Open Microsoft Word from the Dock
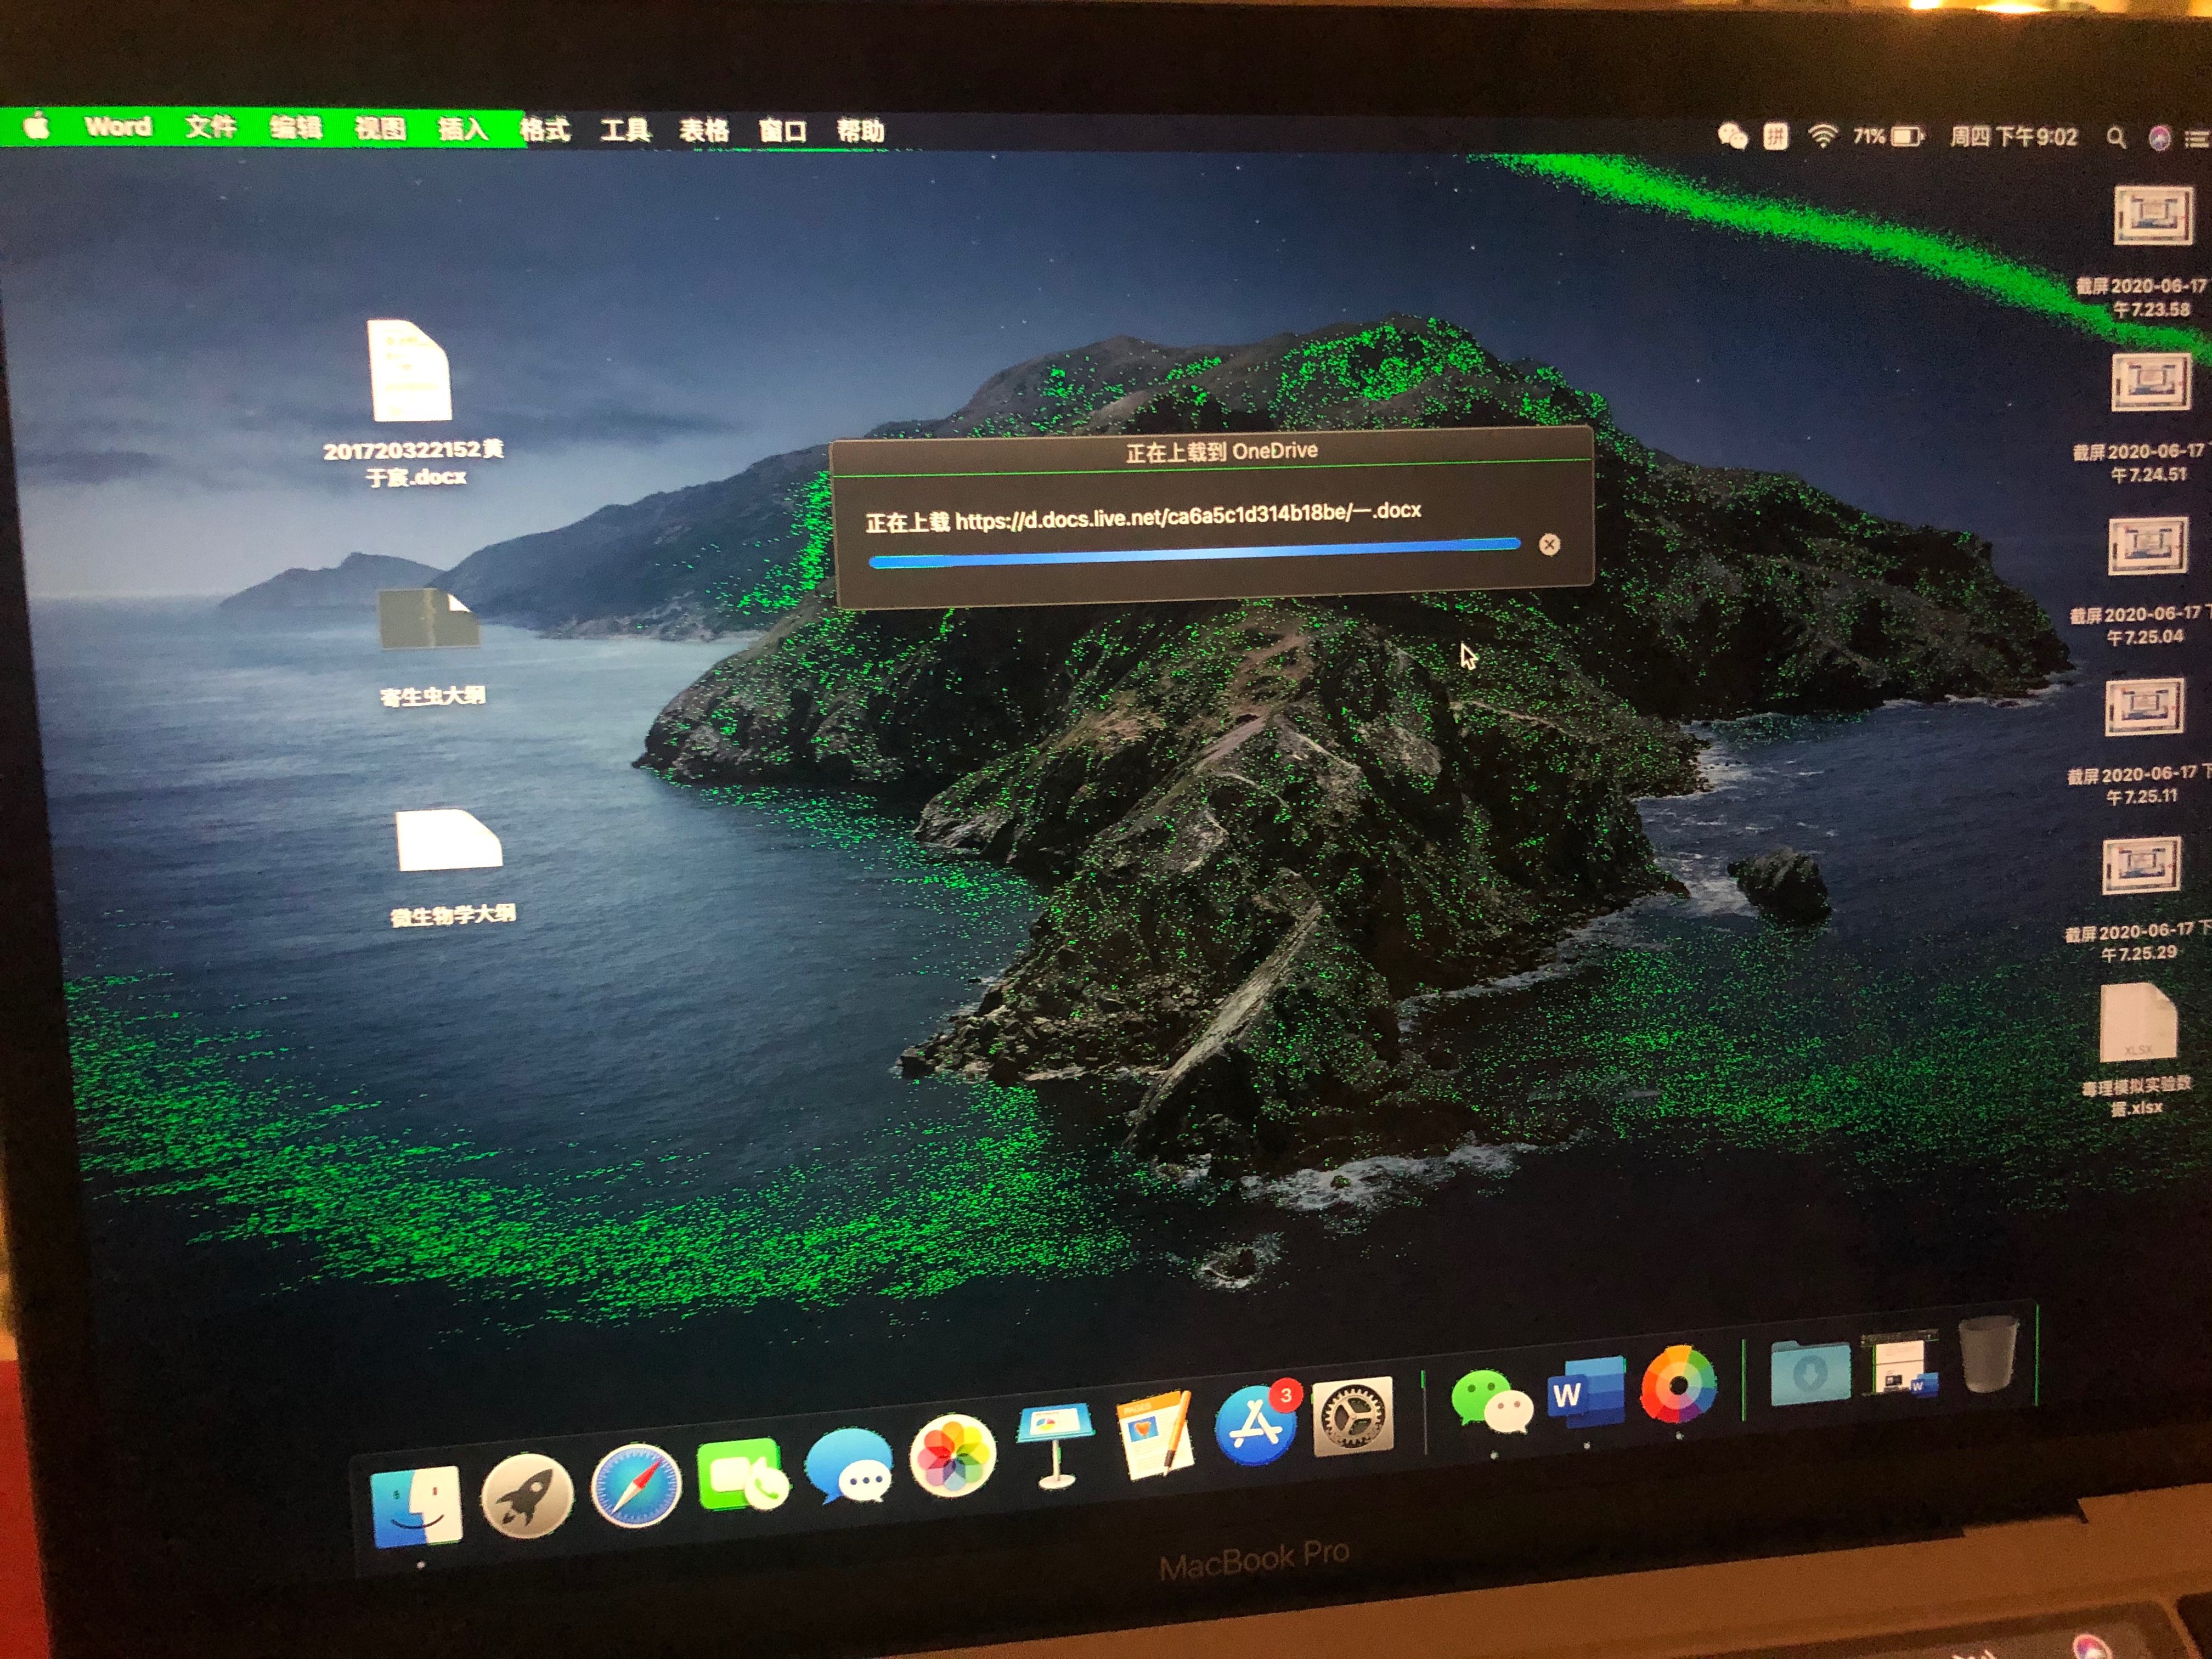Image resolution: width=2212 pixels, height=1659 pixels. click(1587, 1393)
